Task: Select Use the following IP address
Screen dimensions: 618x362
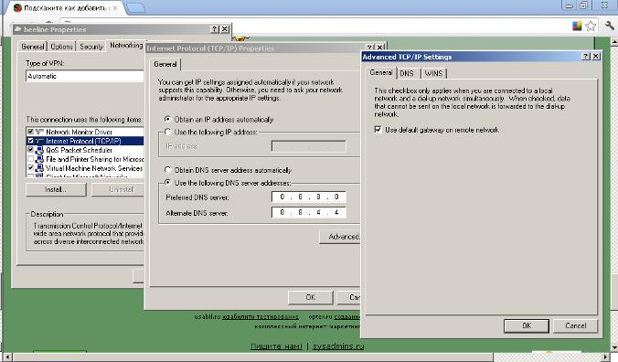Action: coord(168,132)
